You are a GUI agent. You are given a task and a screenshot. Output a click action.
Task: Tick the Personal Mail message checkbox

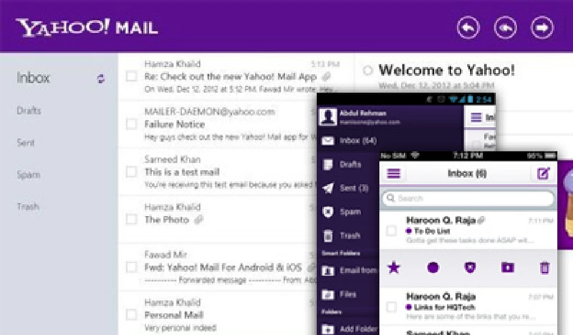(131, 314)
